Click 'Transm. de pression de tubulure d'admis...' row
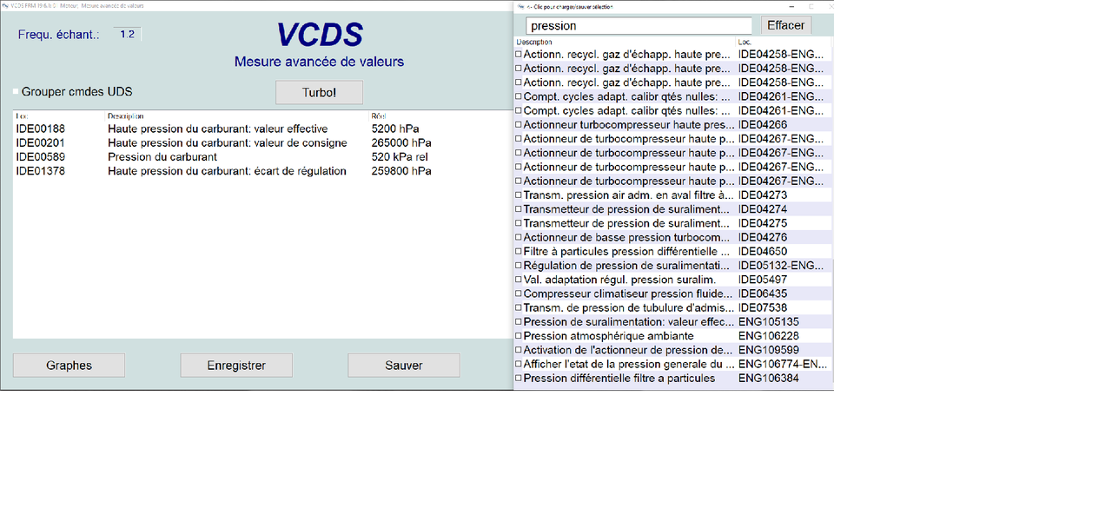Viewport: 1112px width, 521px height. (673, 308)
